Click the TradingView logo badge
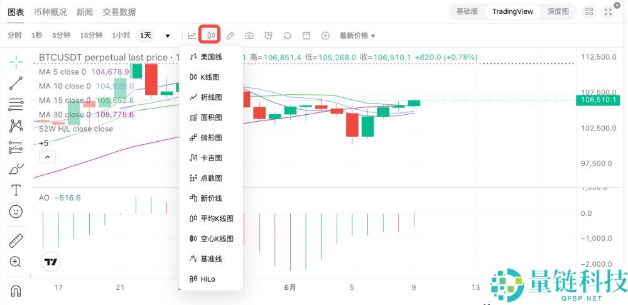628x305 pixels. tap(51, 262)
